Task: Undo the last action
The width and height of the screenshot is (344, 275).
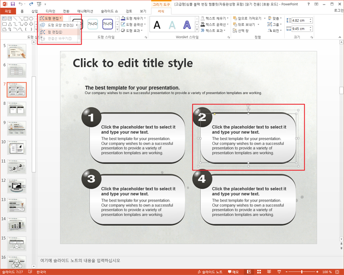Action: click(x=21, y=4)
